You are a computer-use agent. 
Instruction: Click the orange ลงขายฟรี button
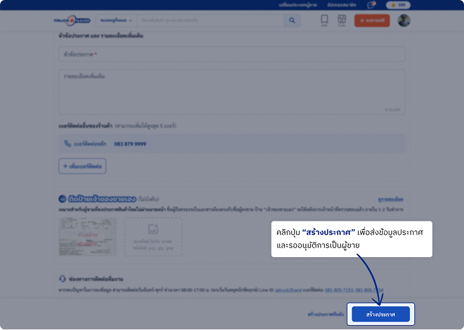(372, 21)
